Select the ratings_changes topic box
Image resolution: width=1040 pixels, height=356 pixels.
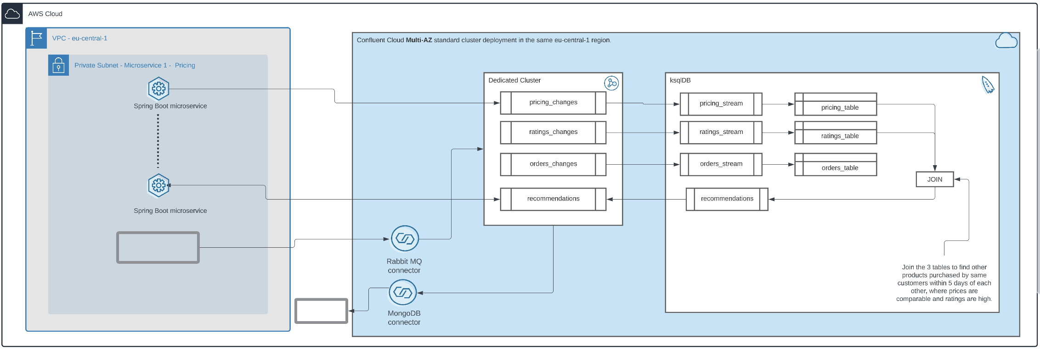[553, 132]
